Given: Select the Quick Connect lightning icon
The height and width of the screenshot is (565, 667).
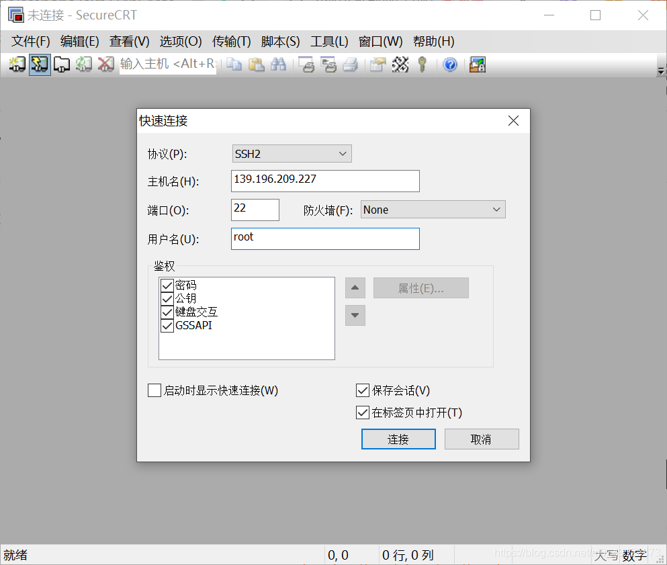Looking at the screenshot, I should (x=39, y=64).
